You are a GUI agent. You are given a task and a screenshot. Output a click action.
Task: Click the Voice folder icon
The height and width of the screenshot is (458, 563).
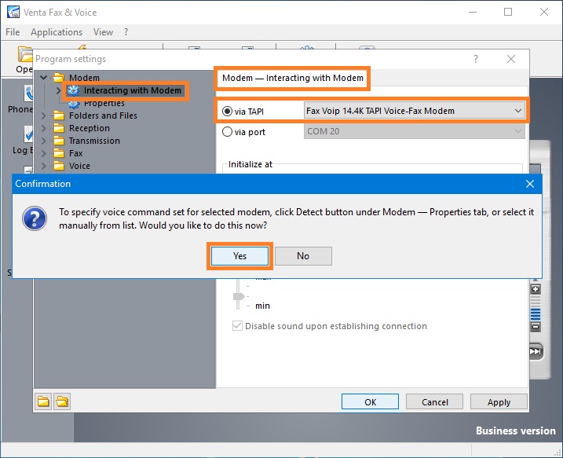pos(59,166)
